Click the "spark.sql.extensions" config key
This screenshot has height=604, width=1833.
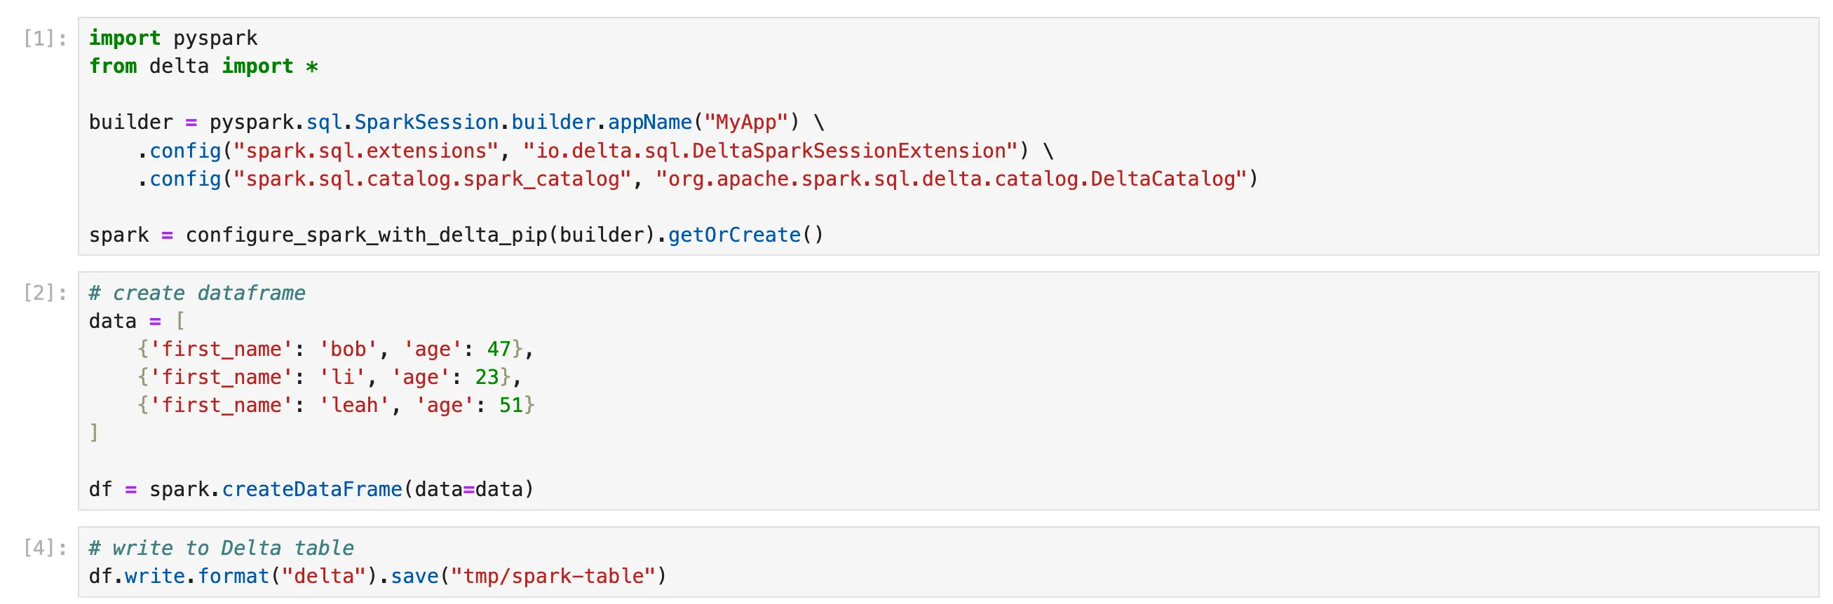[x=366, y=151]
